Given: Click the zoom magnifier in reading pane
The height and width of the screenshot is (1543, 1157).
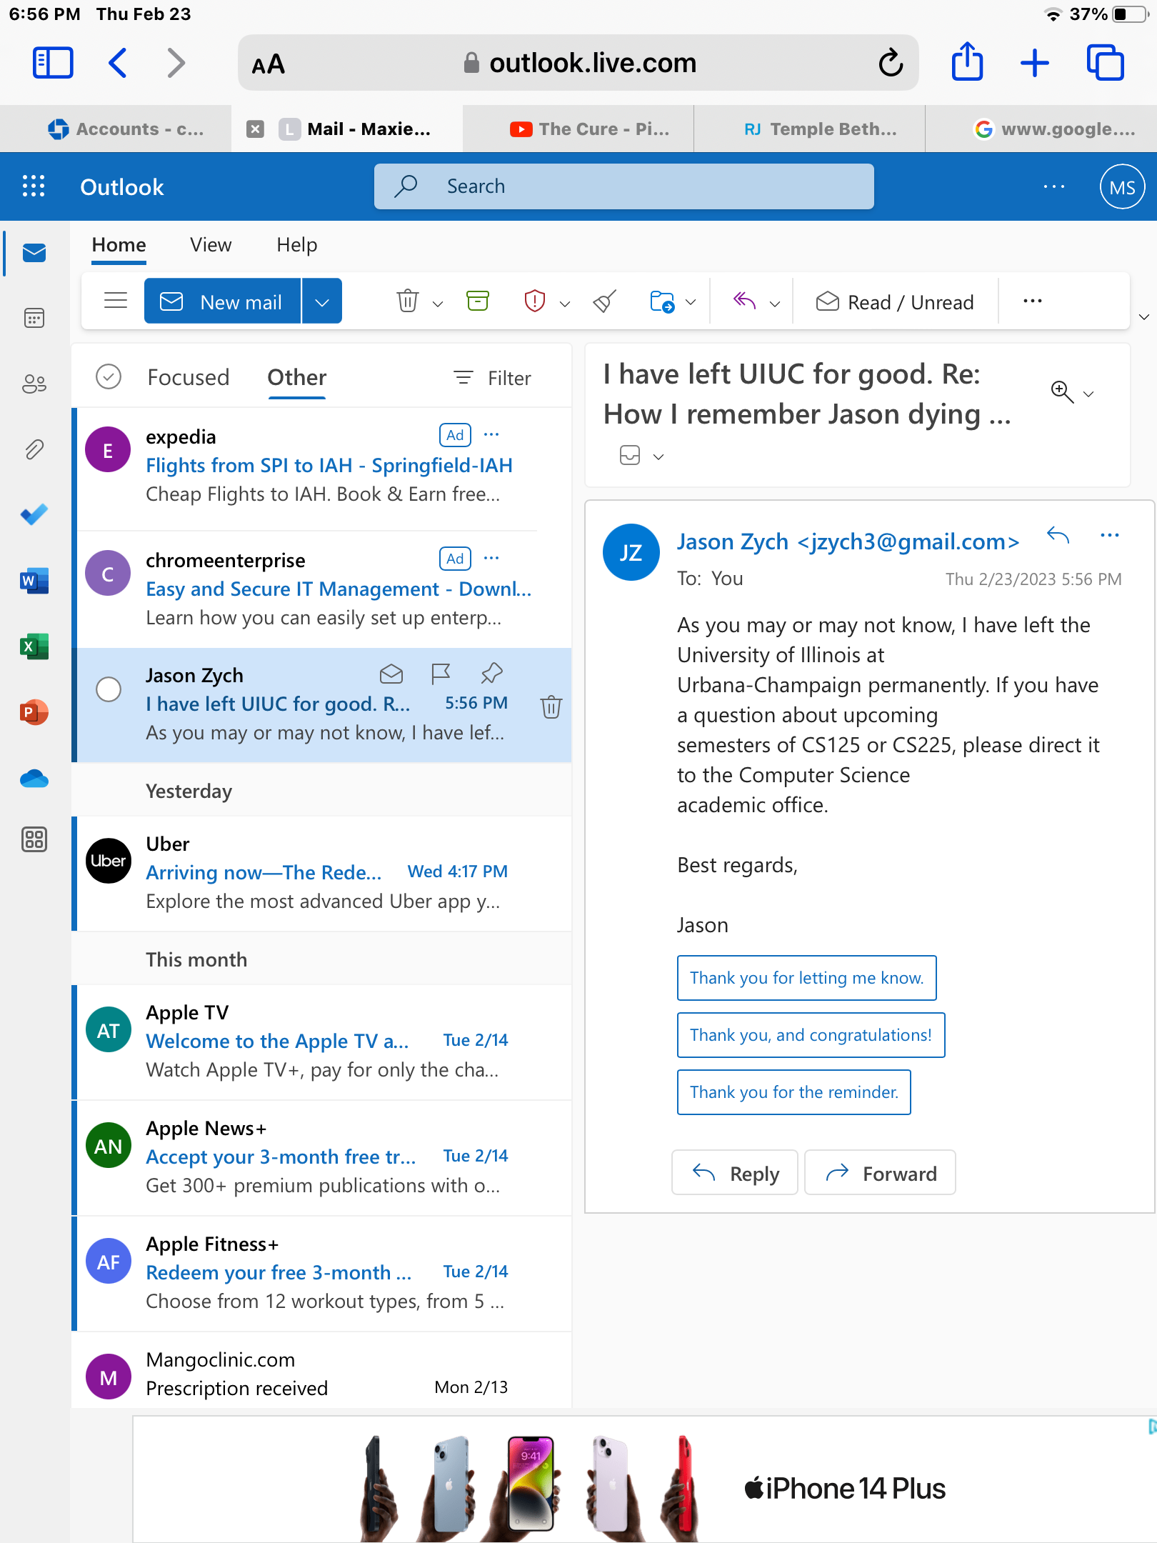Looking at the screenshot, I should coord(1062,391).
